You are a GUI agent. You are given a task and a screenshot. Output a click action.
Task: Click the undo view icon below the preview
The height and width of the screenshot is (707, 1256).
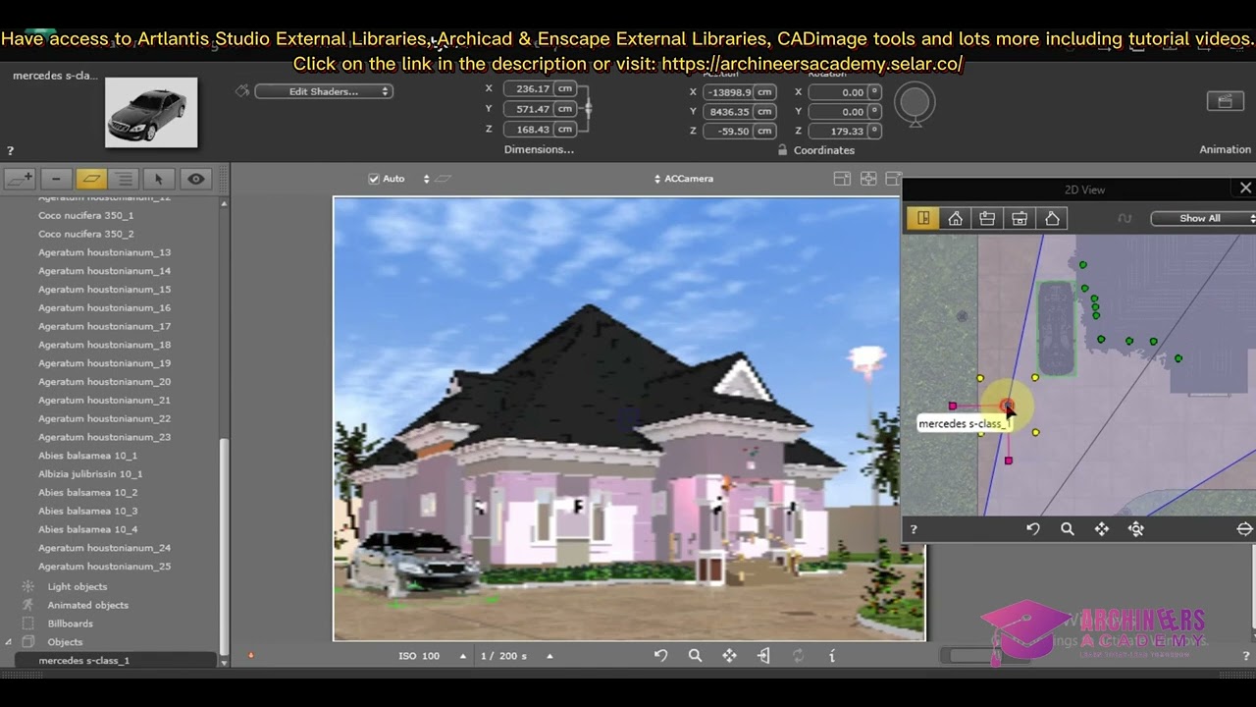[661, 656]
